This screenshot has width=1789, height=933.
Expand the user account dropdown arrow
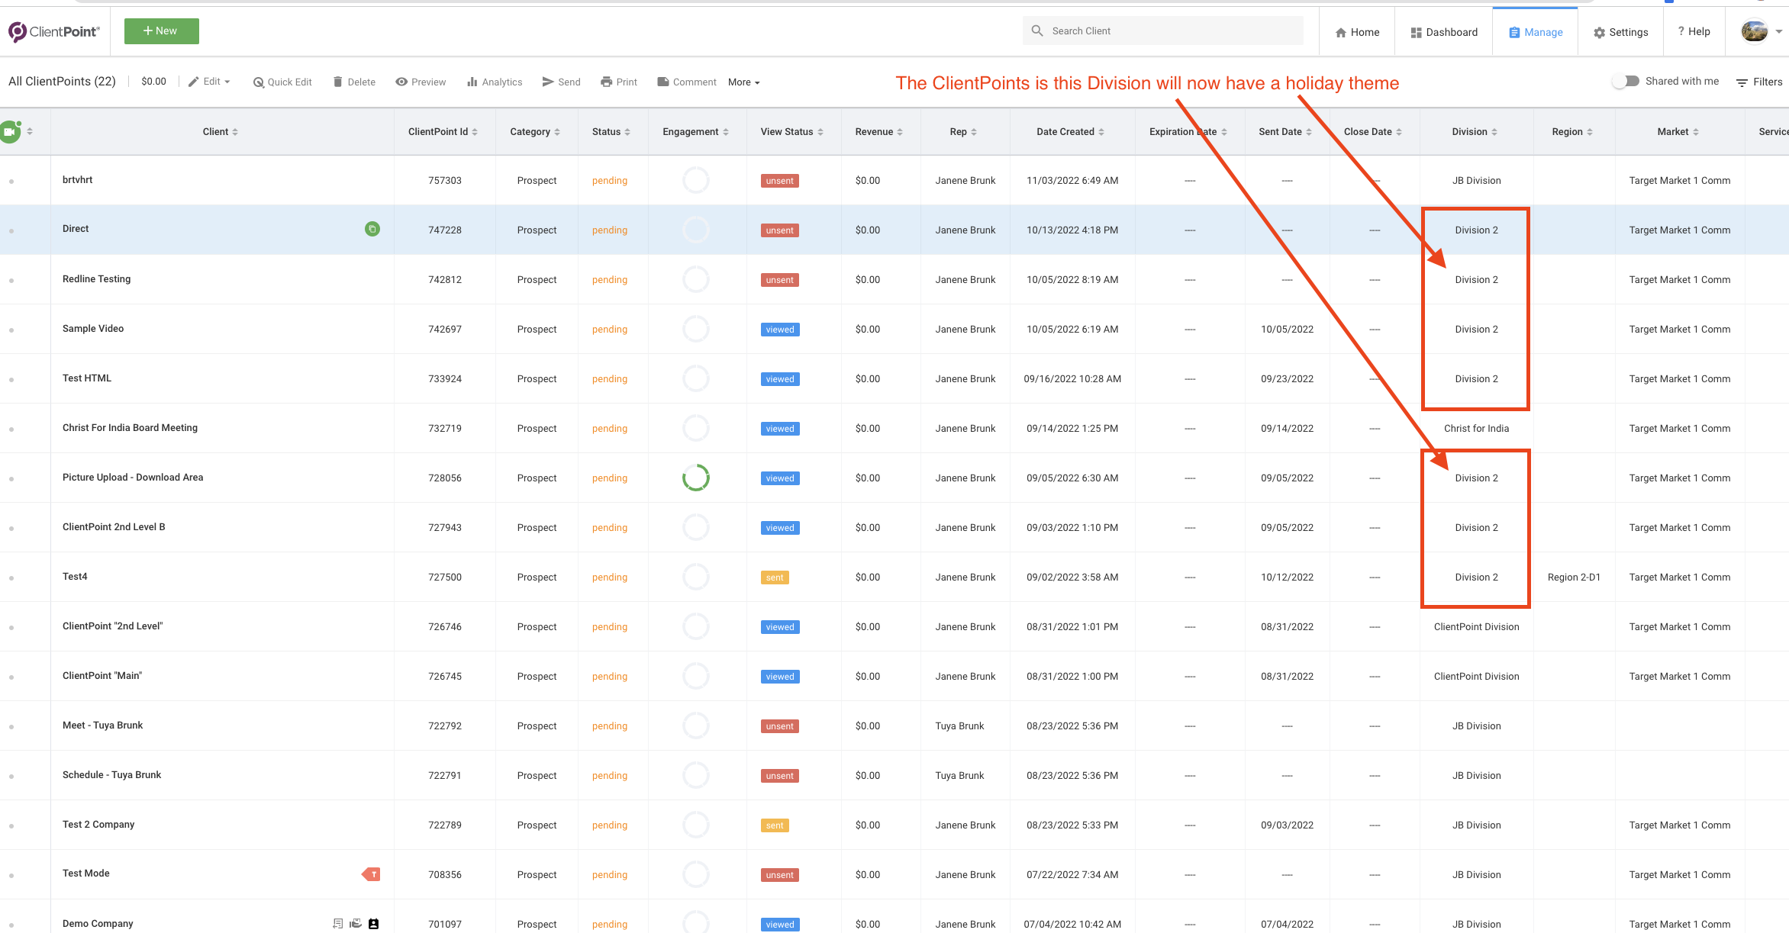coord(1779,31)
